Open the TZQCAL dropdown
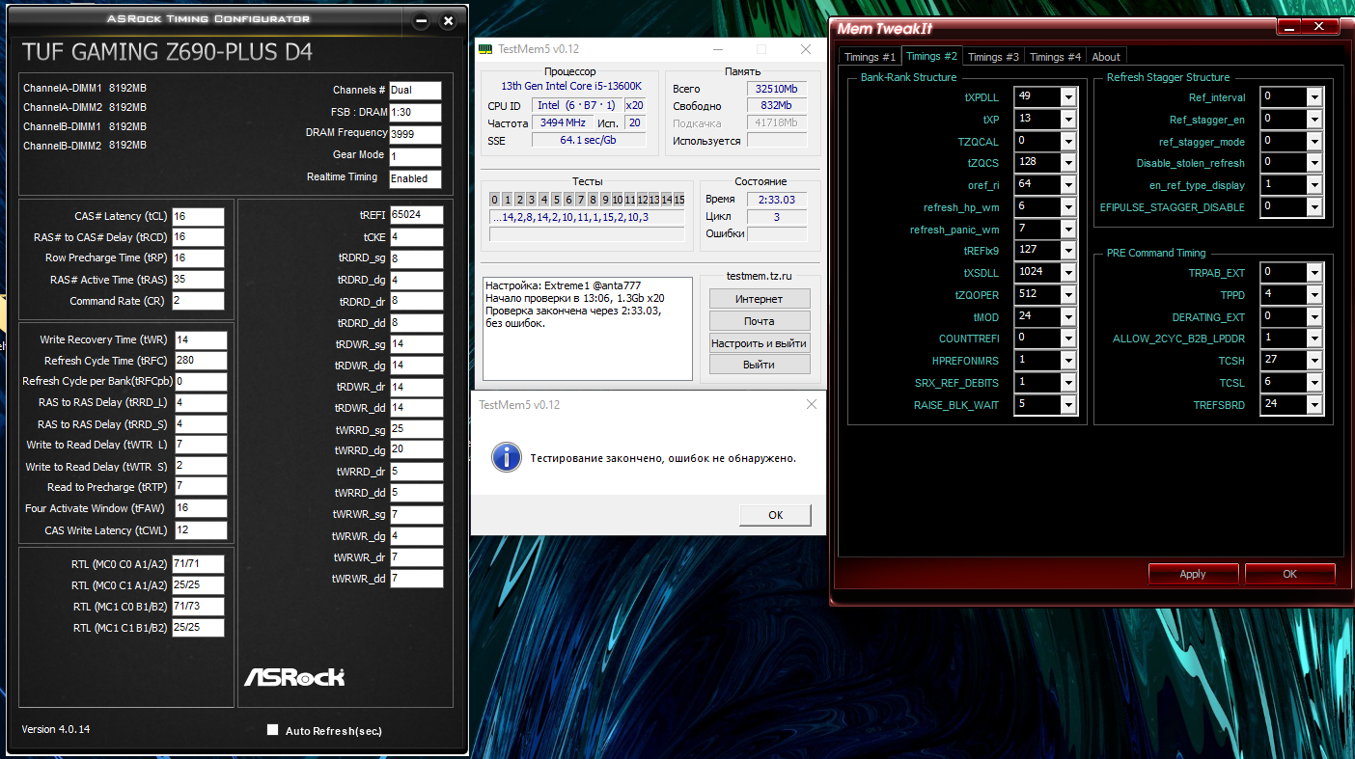Screen dimensions: 1355x759 point(1068,141)
